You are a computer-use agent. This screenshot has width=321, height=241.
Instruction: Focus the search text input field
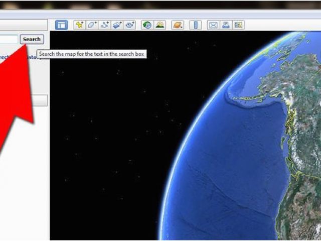click(x=9, y=39)
